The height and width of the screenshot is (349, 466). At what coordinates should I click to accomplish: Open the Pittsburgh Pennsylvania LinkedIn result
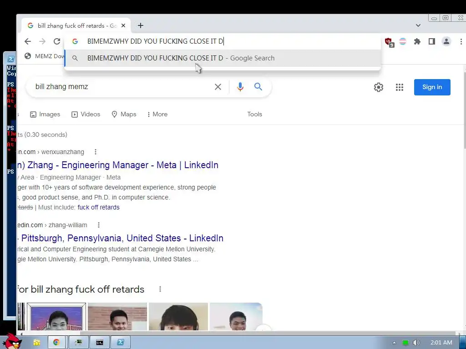pyautogui.click(x=120, y=238)
